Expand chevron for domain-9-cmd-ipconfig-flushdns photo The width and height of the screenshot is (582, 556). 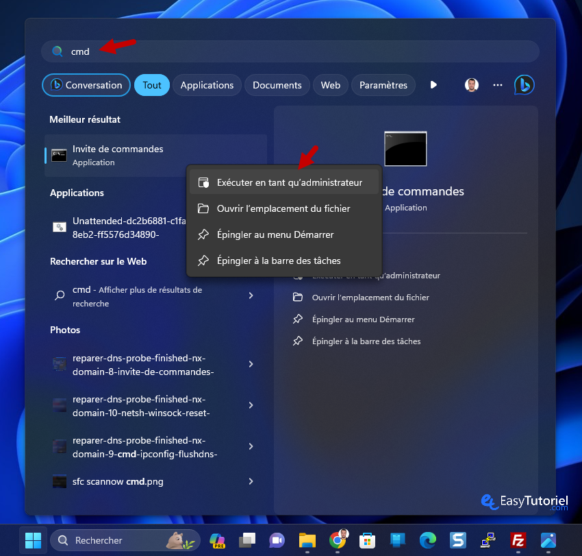pyautogui.click(x=251, y=446)
